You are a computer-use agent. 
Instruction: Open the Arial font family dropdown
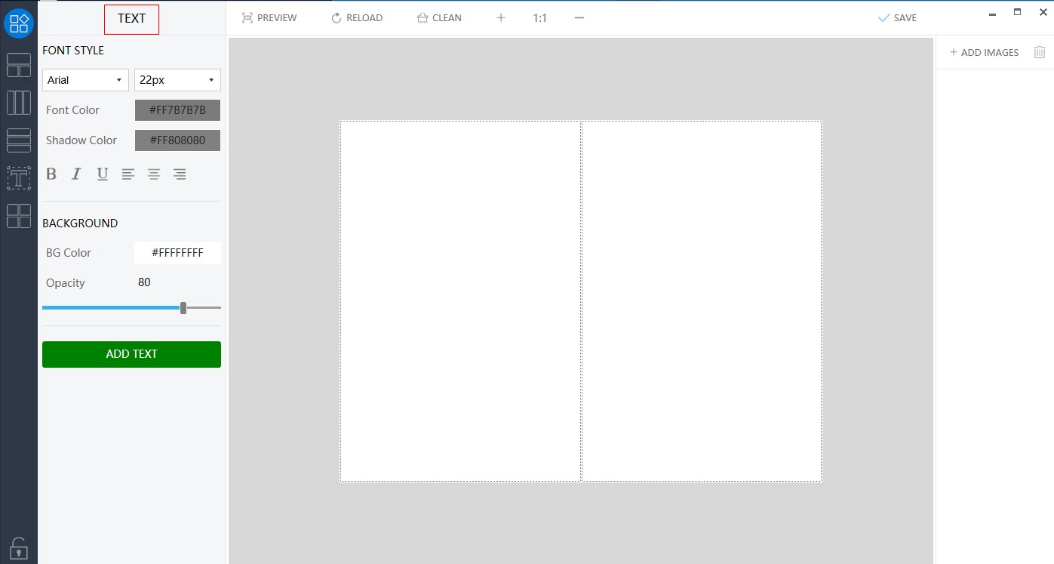[85, 80]
